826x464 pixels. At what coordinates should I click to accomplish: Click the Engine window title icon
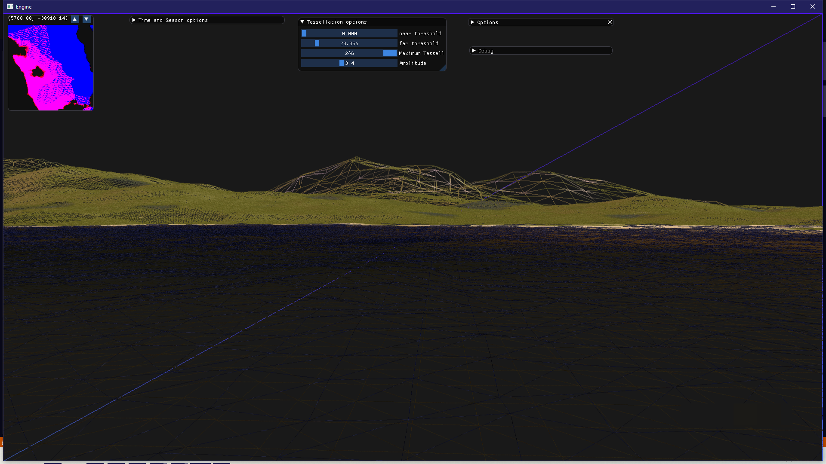click(x=10, y=6)
